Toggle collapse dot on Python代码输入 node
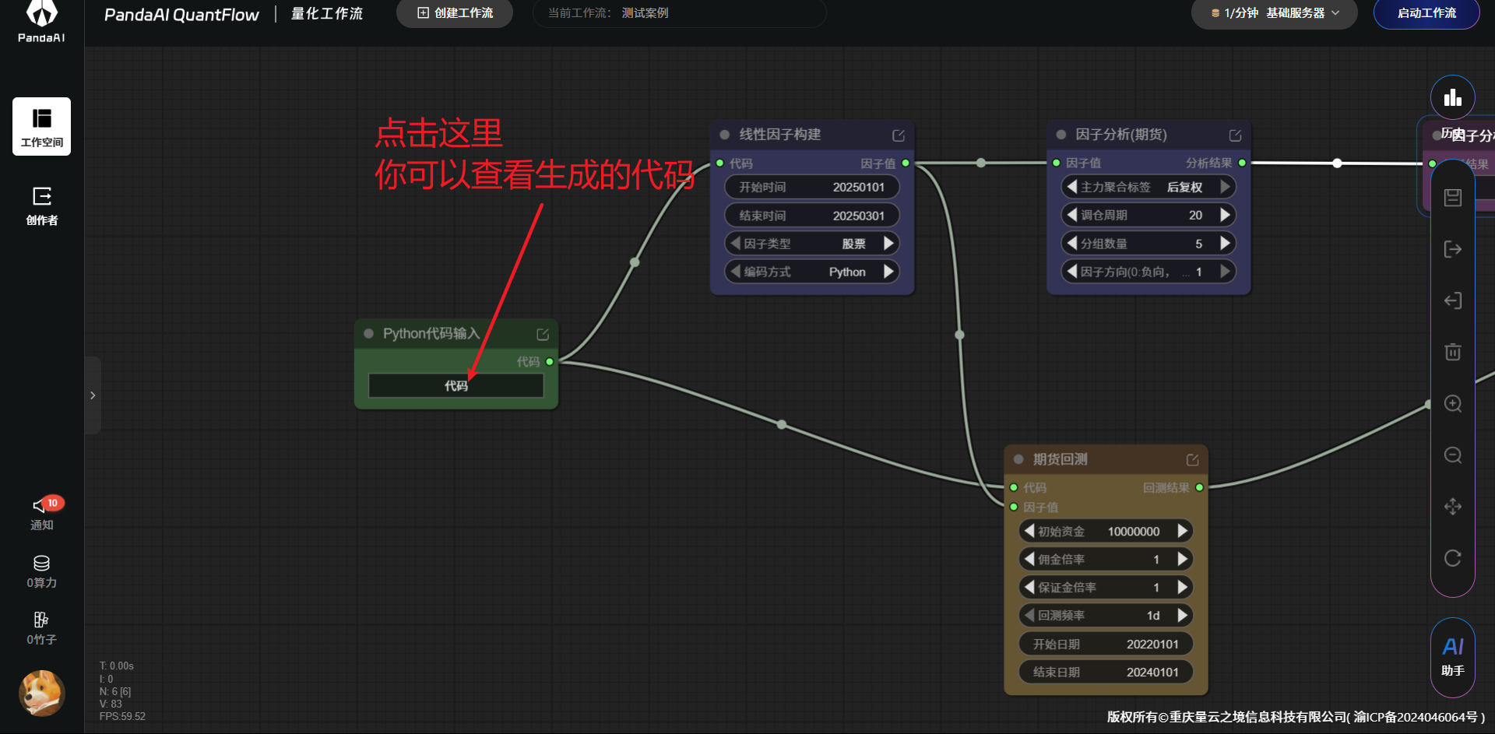Image resolution: width=1495 pixels, height=734 pixels. click(368, 333)
